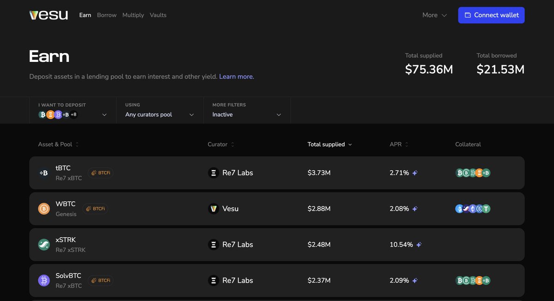Click Re7 Labs curator logo in tBTC row
Viewport: 554px width, 301px height.
pos(213,173)
